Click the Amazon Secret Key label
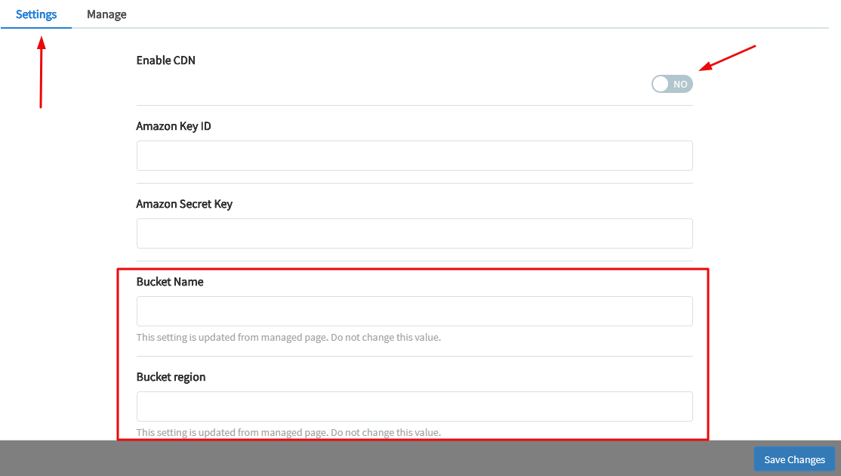The image size is (841, 476). coord(184,204)
